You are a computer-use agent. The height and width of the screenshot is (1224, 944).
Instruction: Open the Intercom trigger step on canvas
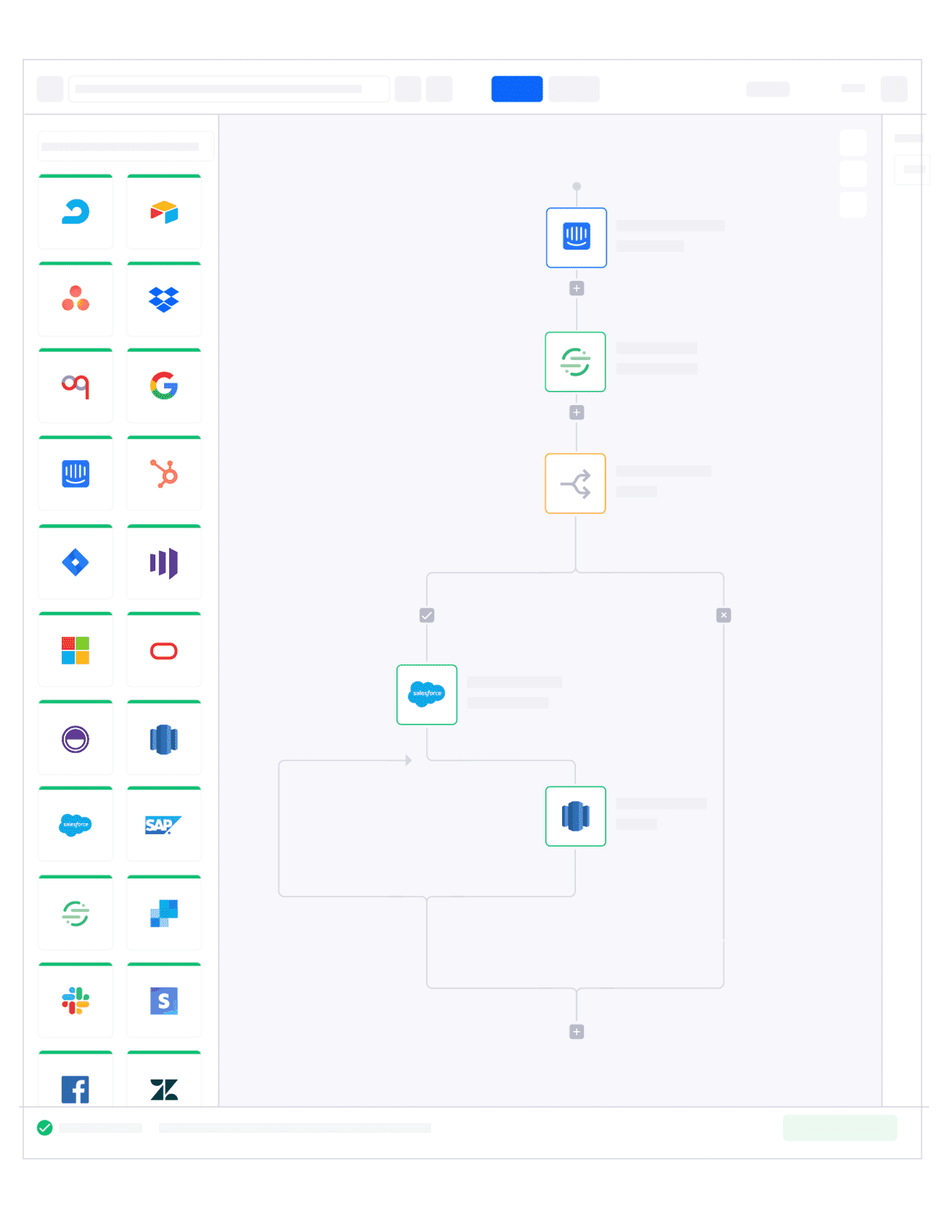(x=577, y=237)
